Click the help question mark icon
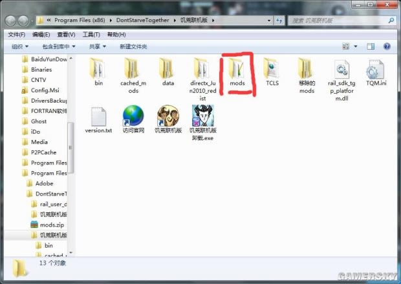The width and height of the screenshot is (401, 284). click(x=387, y=46)
